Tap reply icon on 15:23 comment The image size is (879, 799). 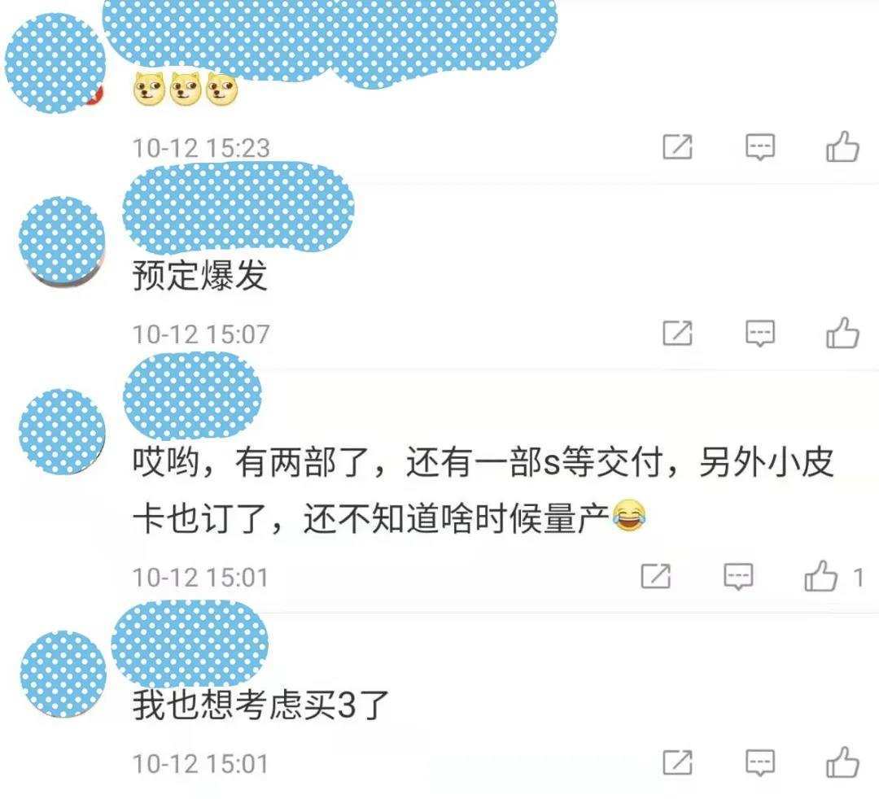pyautogui.click(x=760, y=146)
